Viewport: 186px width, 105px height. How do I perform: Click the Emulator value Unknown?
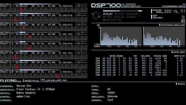point(112,97)
